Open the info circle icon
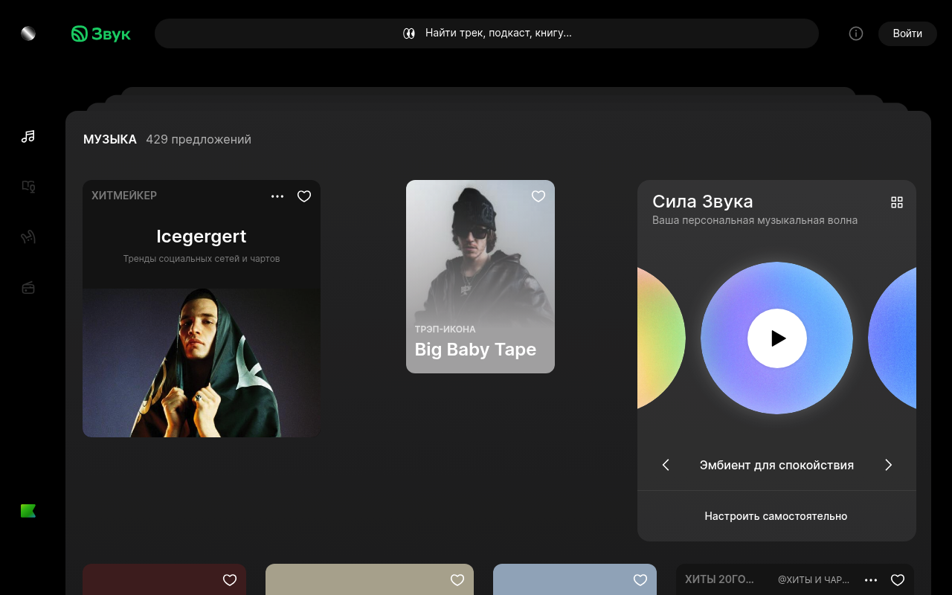Screen dimensions: 952x595 coord(856,33)
